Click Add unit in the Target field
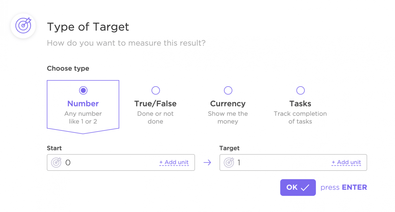Screen dimensions: 395x212 [x=346, y=162]
